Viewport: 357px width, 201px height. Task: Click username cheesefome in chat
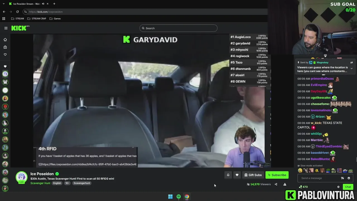coord(320,104)
